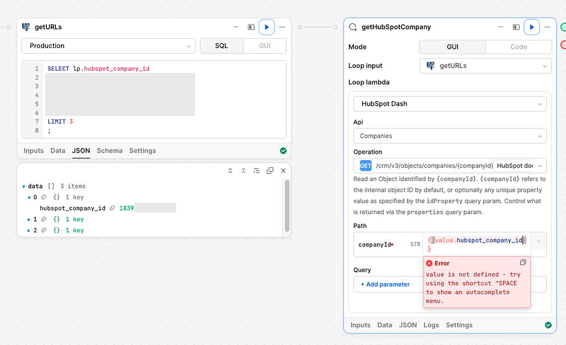The width and height of the screenshot is (566, 345).
Task: Collapse all nodes in the JSON viewer
Action: pos(243,171)
